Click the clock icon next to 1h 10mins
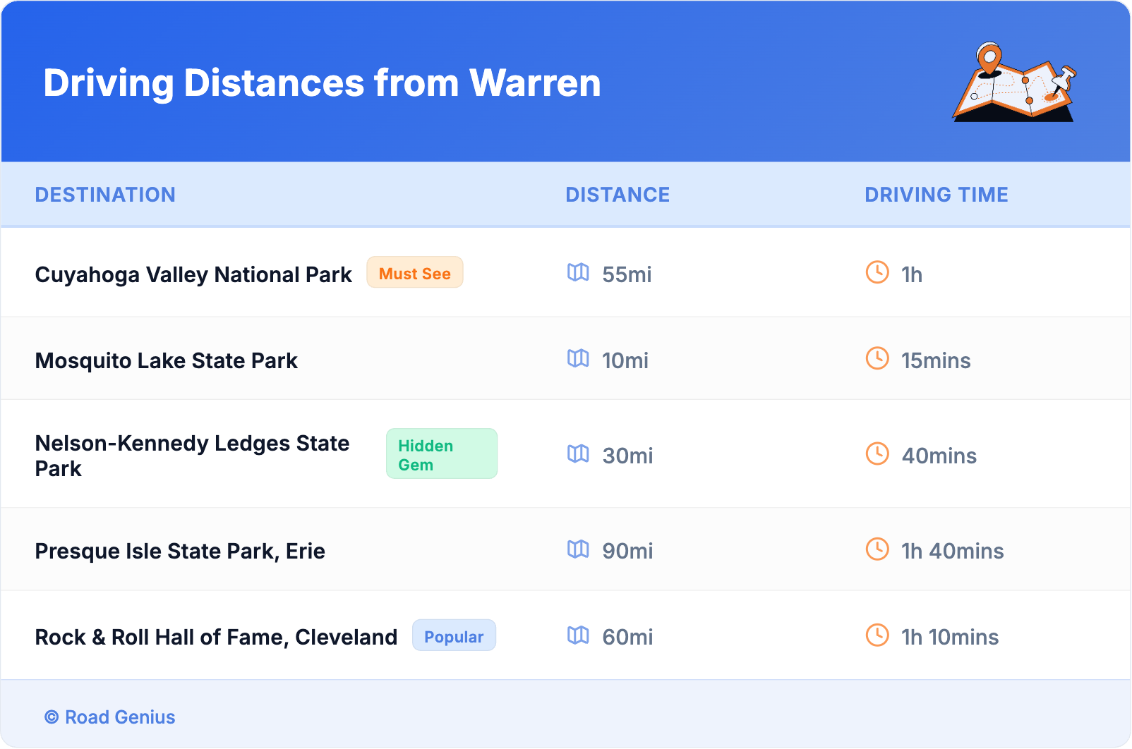This screenshot has height=749, width=1132. pyautogui.click(x=877, y=635)
